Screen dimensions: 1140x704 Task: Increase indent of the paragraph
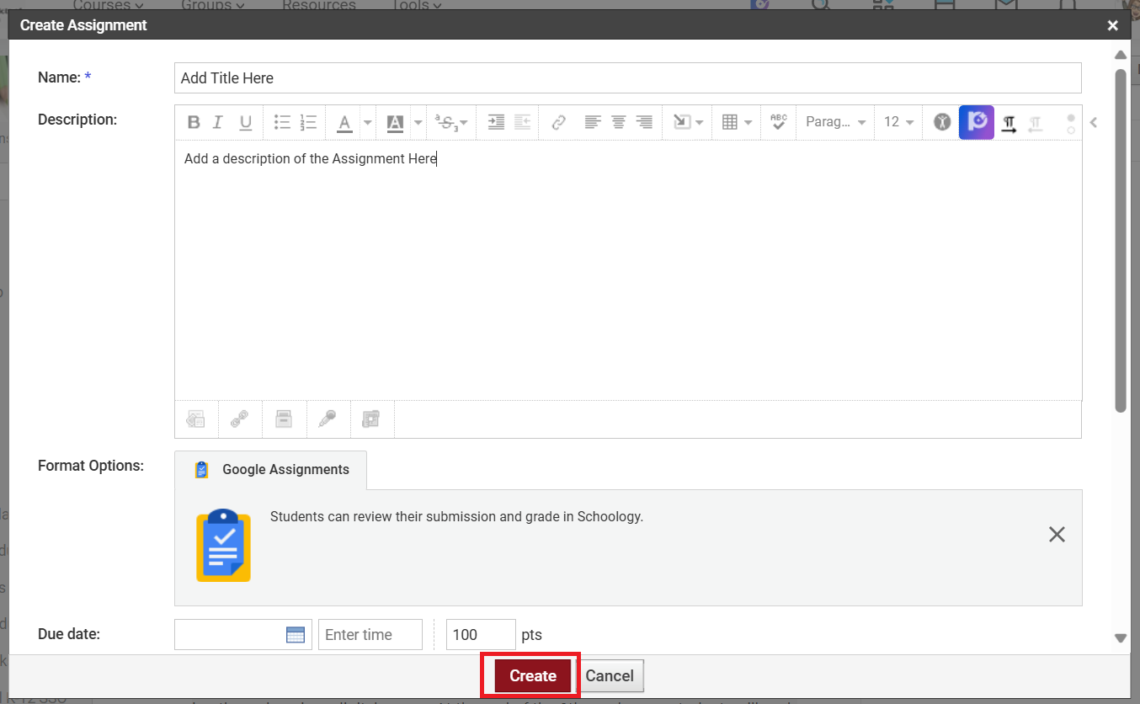(497, 123)
